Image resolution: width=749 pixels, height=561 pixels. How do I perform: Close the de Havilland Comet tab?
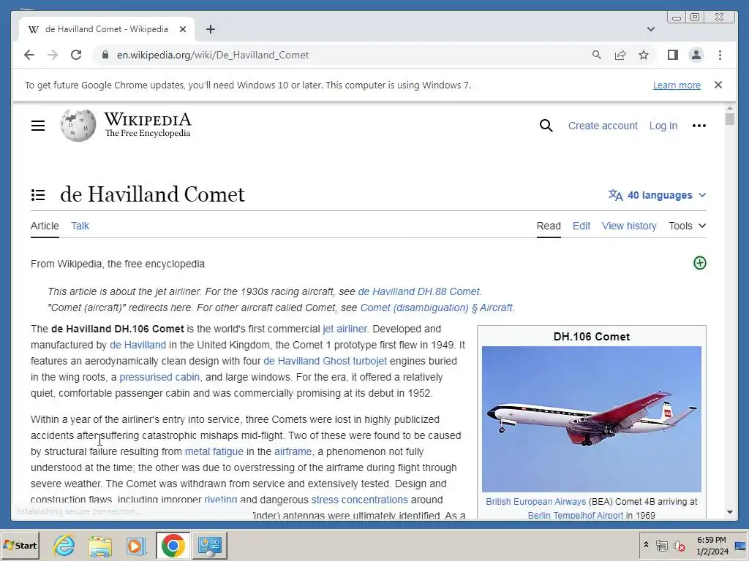182,29
